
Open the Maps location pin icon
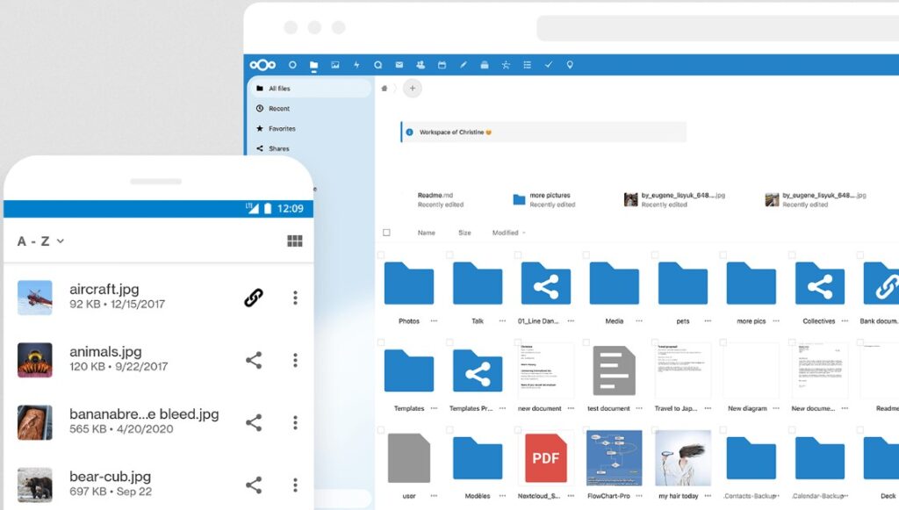click(x=570, y=65)
